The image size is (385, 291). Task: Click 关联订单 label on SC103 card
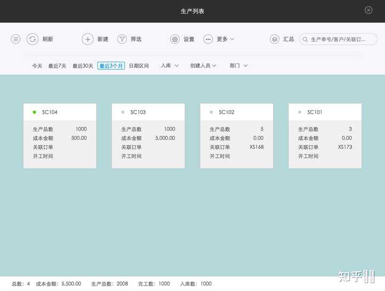pos(132,147)
